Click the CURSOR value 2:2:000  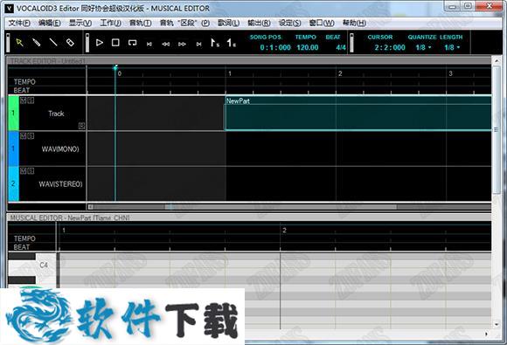[390, 47]
